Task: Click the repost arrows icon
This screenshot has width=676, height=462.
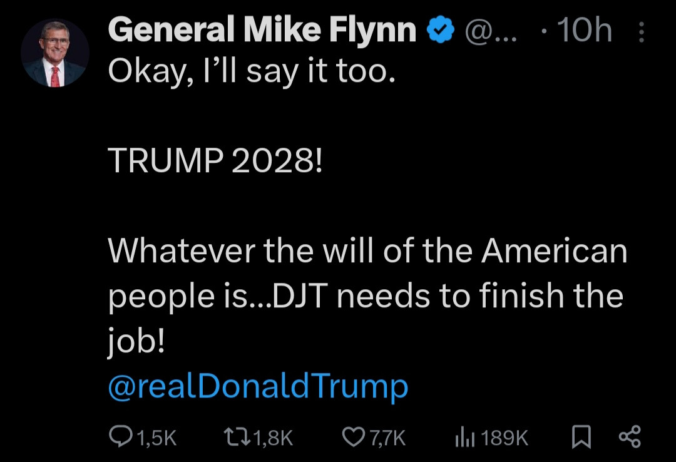Action: tap(235, 437)
